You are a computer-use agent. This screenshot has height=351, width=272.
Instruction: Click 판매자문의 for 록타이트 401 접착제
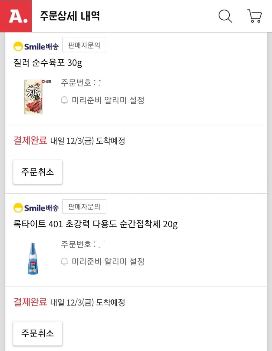[x=84, y=206]
